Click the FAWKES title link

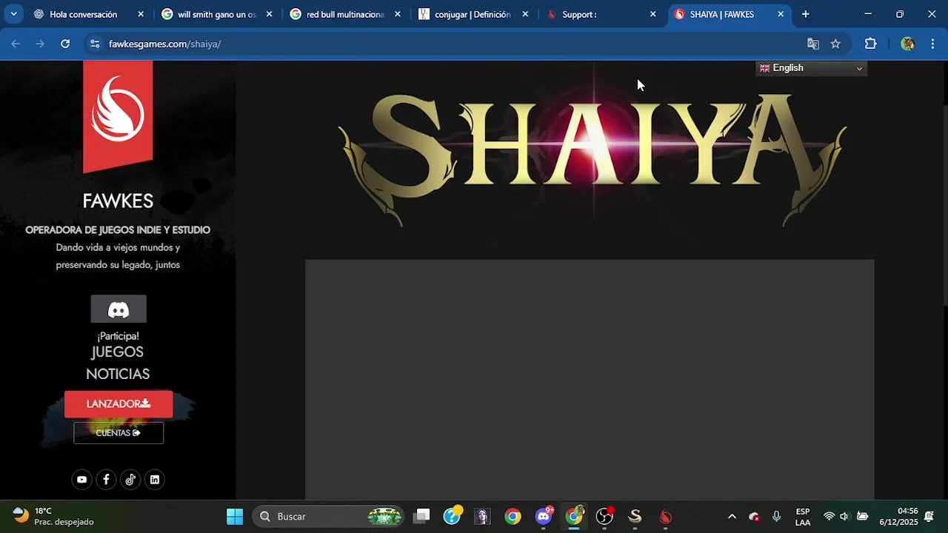(118, 201)
